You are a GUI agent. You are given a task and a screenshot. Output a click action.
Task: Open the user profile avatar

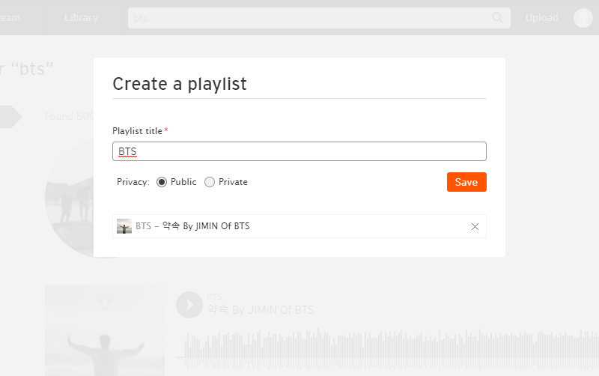point(583,17)
